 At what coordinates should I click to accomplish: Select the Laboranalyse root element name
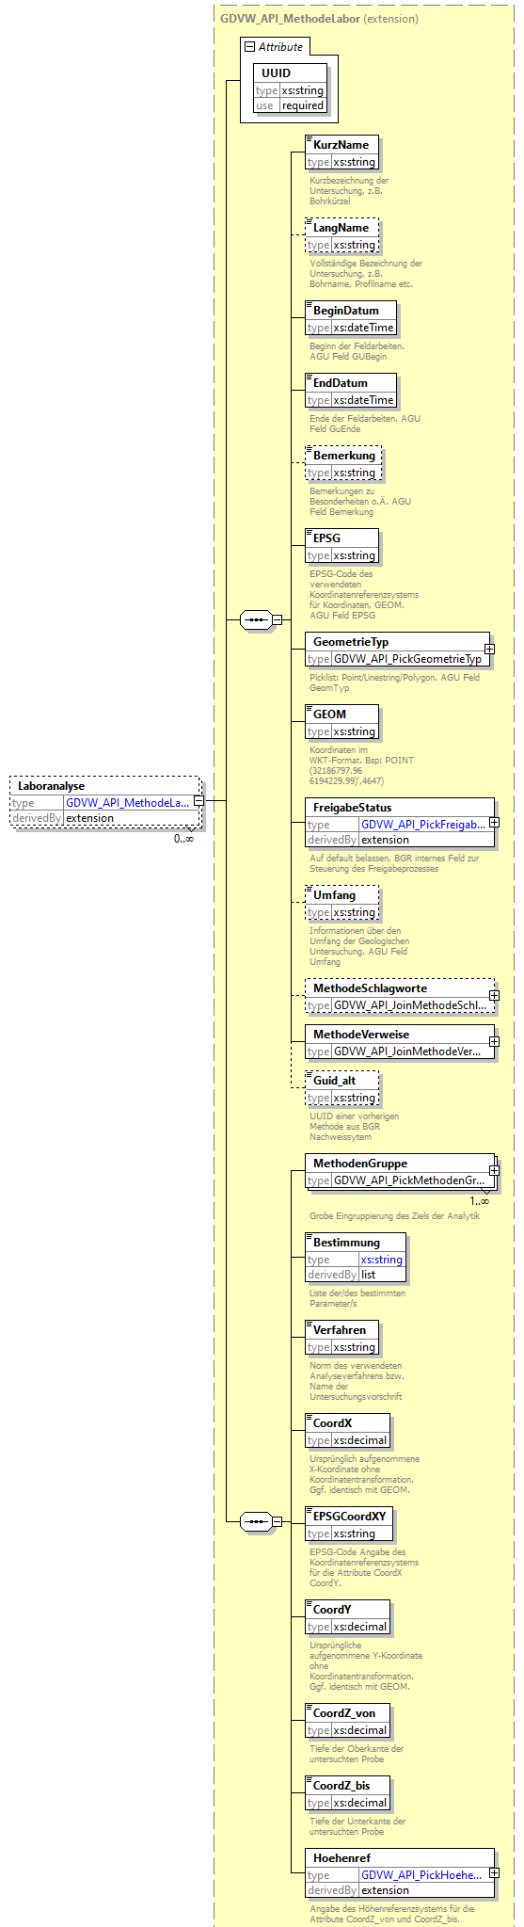click(x=52, y=785)
